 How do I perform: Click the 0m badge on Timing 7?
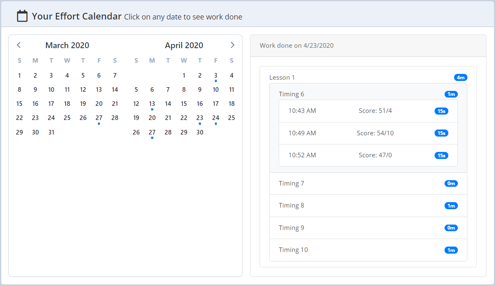pos(451,183)
